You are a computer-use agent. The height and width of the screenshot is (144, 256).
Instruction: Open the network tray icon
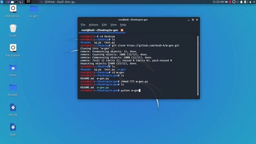[234, 2]
